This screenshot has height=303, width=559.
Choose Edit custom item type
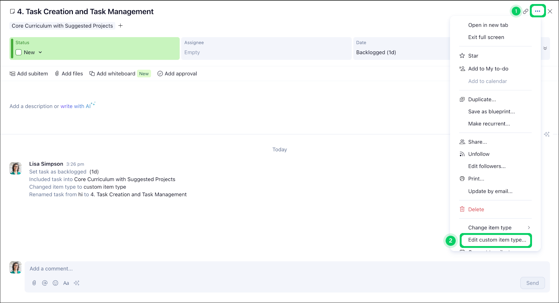click(x=495, y=240)
